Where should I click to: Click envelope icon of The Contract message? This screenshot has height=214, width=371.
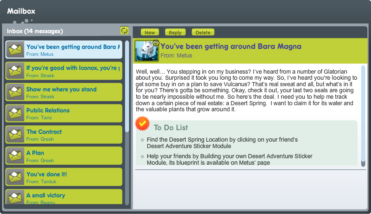(15, 134)
